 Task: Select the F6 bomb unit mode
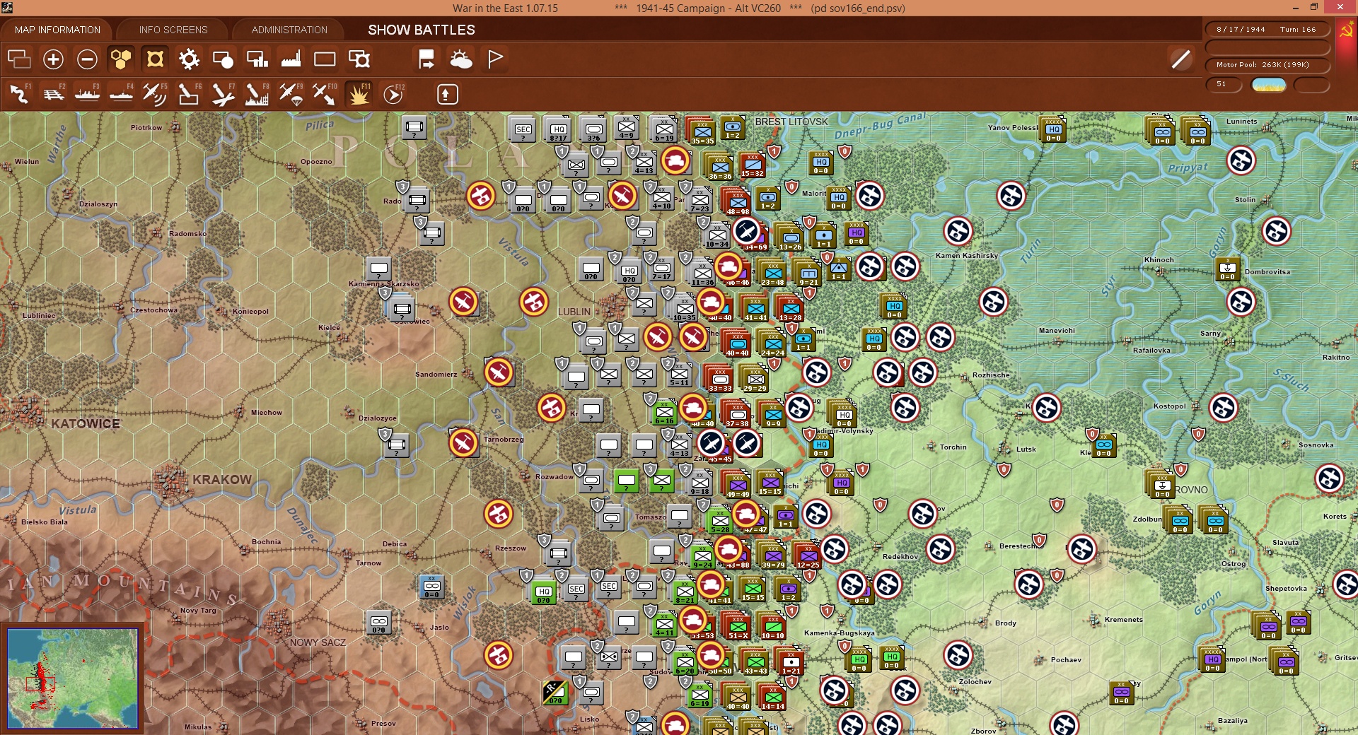189,94
